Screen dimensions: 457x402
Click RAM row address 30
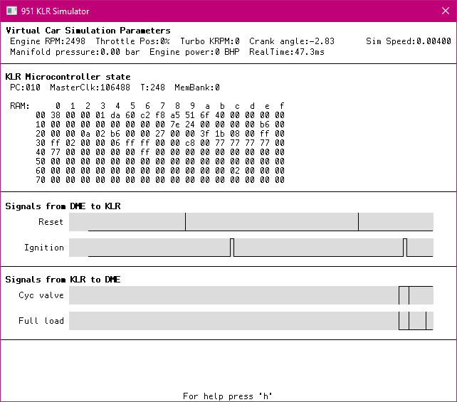(x=41, y=143)
